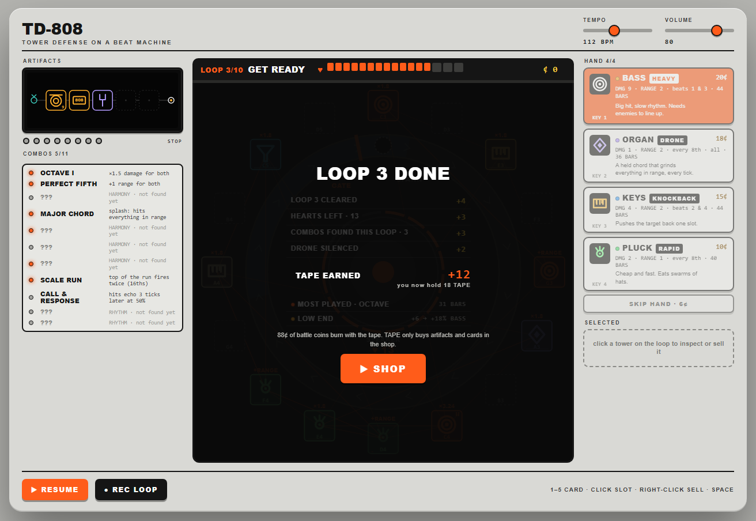
Task: Click the TAPE EARNED label
Action: click(328, 275)
